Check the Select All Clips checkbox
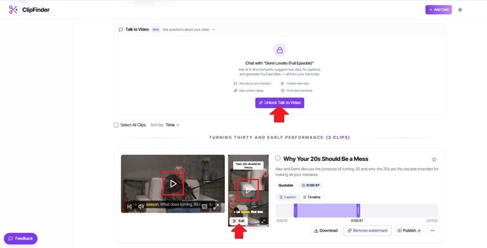The height and width of the screenshot is (248, 487). [116, 125]
